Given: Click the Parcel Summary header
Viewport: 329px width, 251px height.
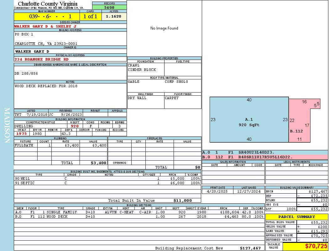Looking at the screenshot, I should 296,217.
